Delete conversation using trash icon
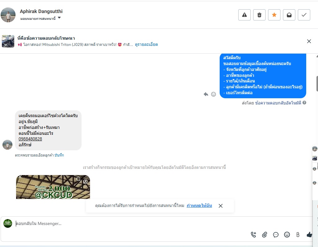Screen dimensions: 318x247 pos(259,15)
